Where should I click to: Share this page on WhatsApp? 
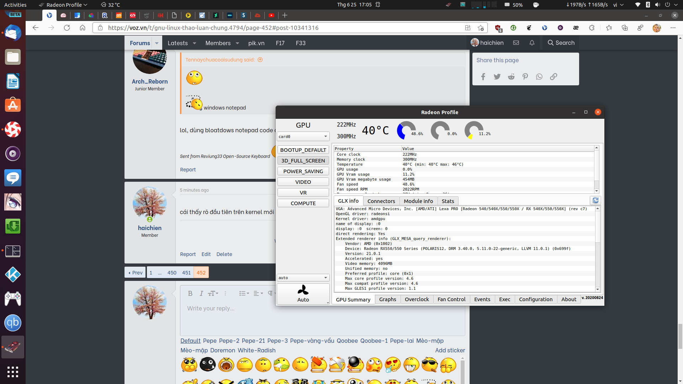[x=539, y=77]
